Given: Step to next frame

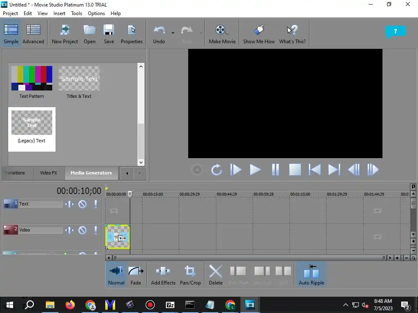Looking at the screenshot, I should pos(373,170).
